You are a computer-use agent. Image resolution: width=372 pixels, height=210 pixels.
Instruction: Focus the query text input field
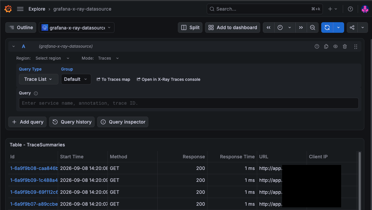pyautogui.click(x=188, y=103)
